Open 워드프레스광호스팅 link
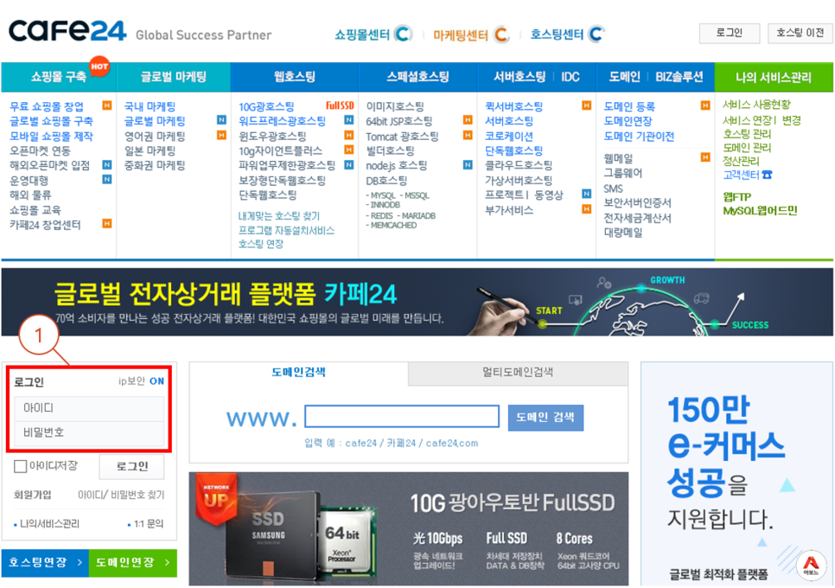Screen dimensions: 835x588 tap(283, 121)
